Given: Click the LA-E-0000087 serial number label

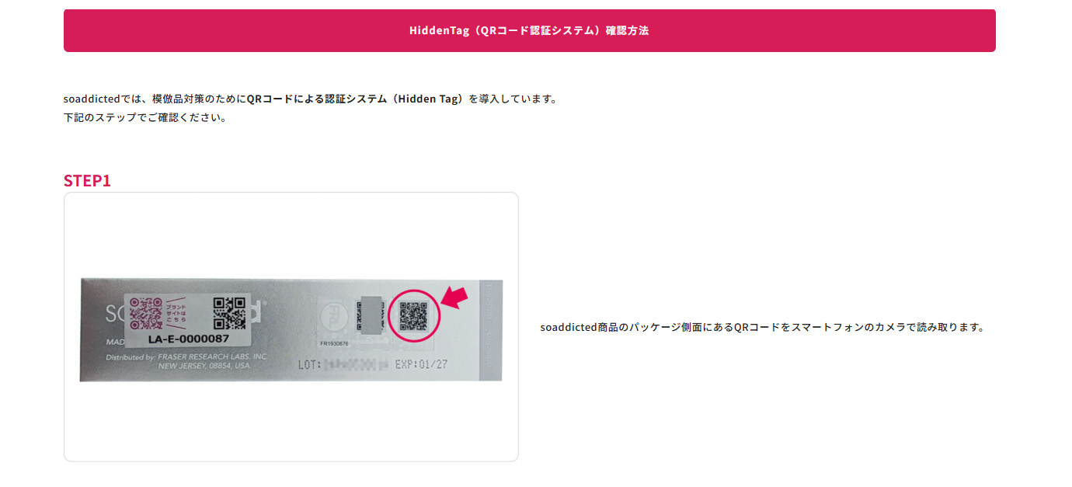Looking at the screenshot, I should (188, 338).
